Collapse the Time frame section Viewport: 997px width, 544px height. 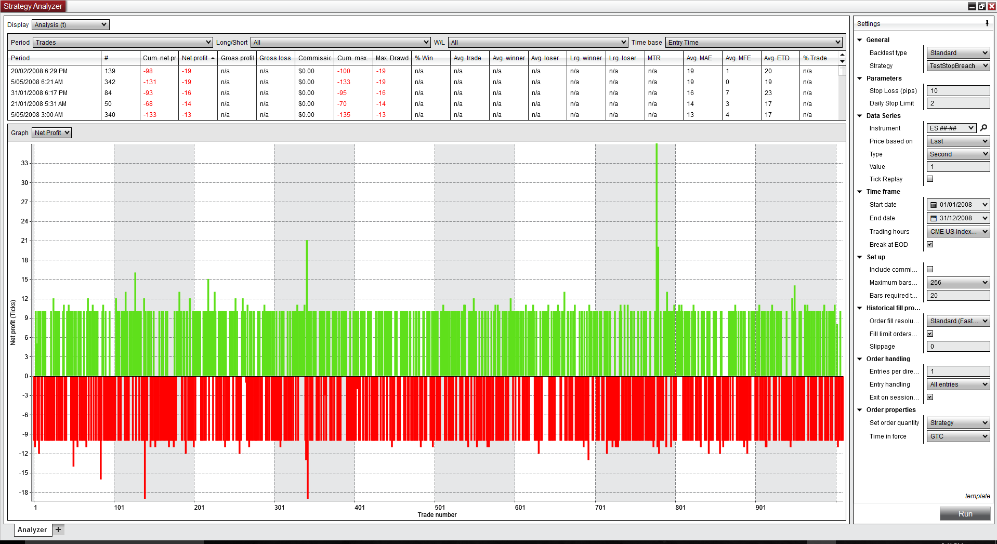click(x=860, y=192)
